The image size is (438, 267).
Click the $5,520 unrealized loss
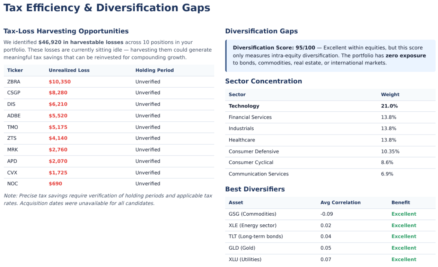pyautogui.click(x=58, y=116)
